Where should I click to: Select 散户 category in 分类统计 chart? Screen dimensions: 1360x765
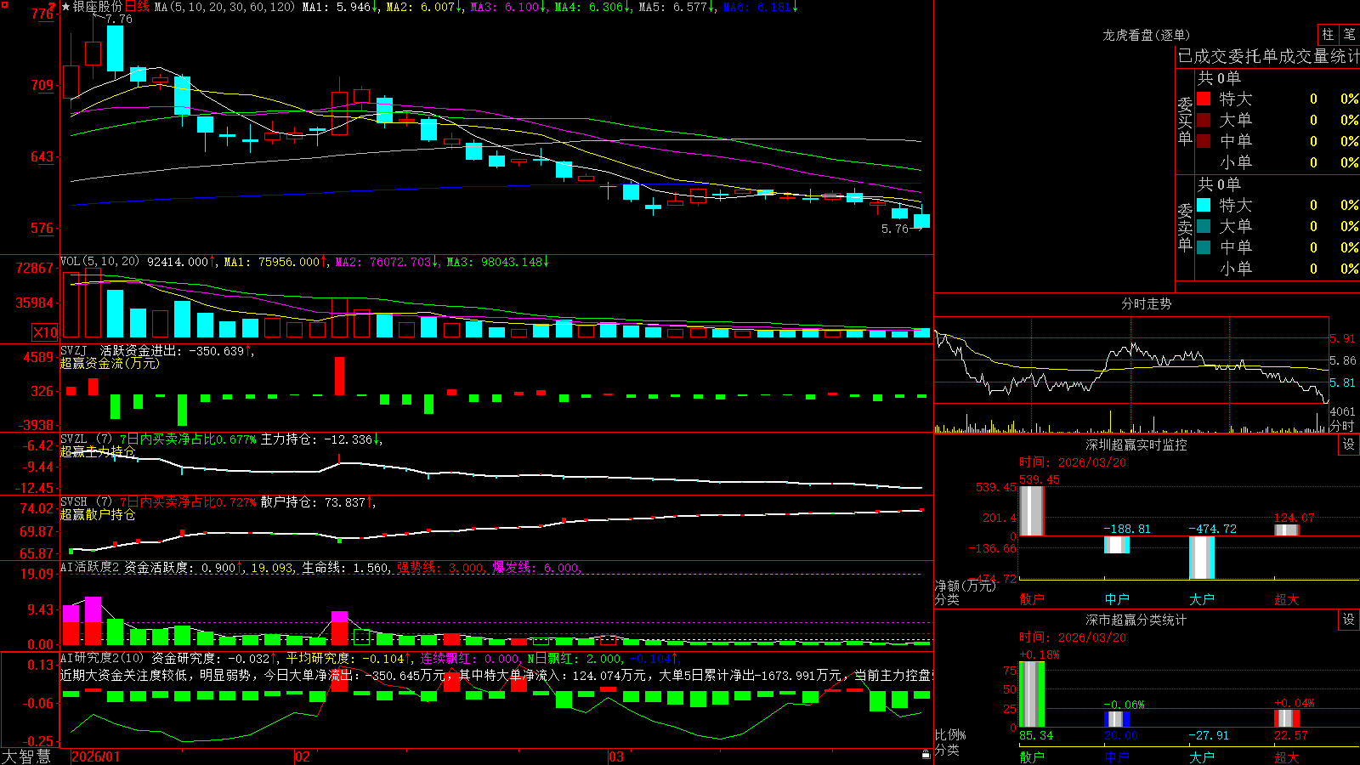[1032, 757]
